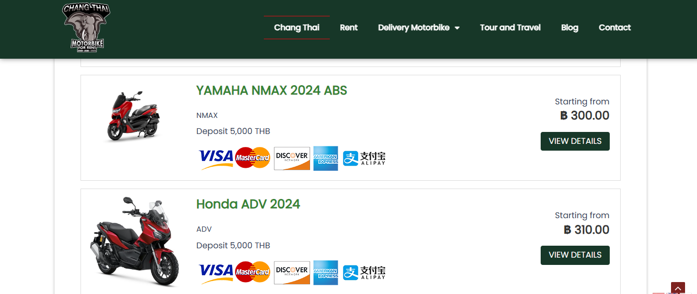Open the Rent menu item
Screen dimensions: 697x294
pyautogui.click(x=348, y=28)
